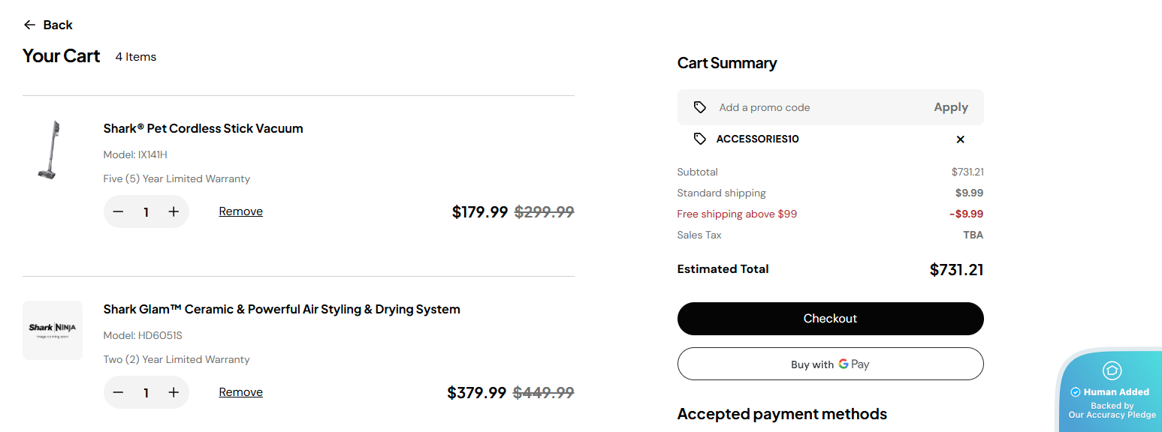The height and width of the screenshot is (432, 1162).
Task: Decrease Shark Glam styling system quantity
Action: [x=118, y=393]
